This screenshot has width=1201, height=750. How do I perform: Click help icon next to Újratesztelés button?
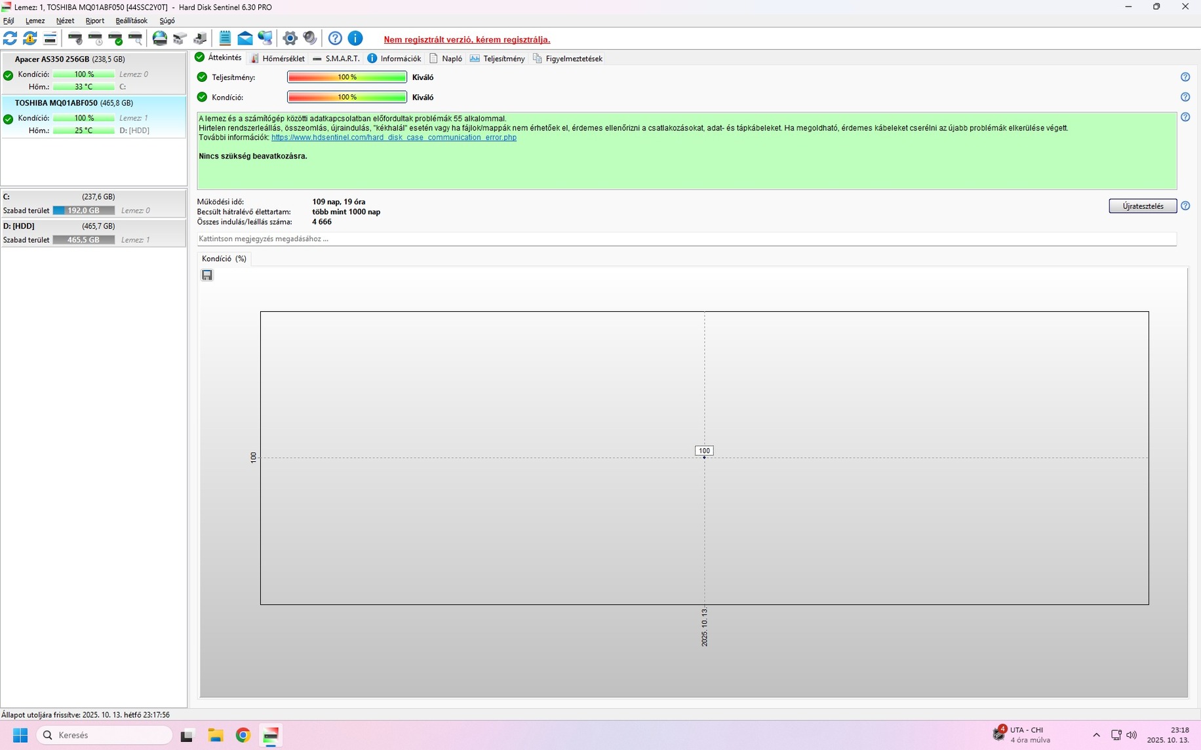pos(1185,206)
